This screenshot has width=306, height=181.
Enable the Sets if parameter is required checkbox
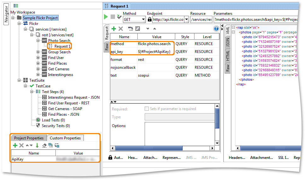pyautogui.click(x=147, y=109)
